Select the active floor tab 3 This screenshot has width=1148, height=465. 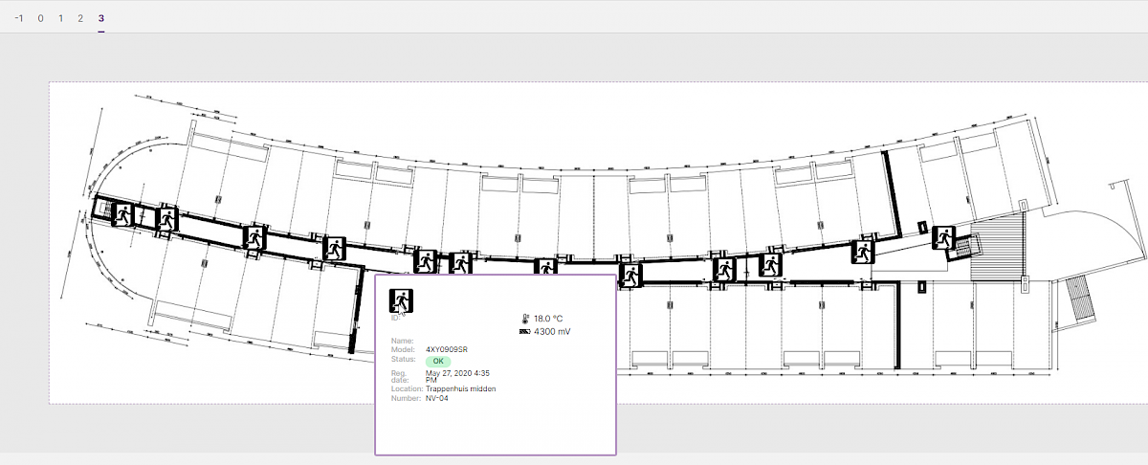coord(101,18)
